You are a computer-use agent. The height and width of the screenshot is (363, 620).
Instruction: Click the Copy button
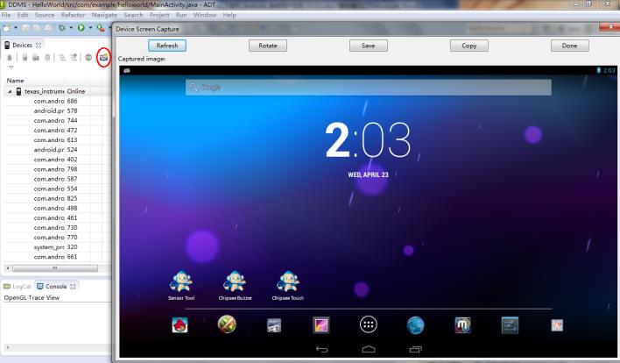coord(469,46)
